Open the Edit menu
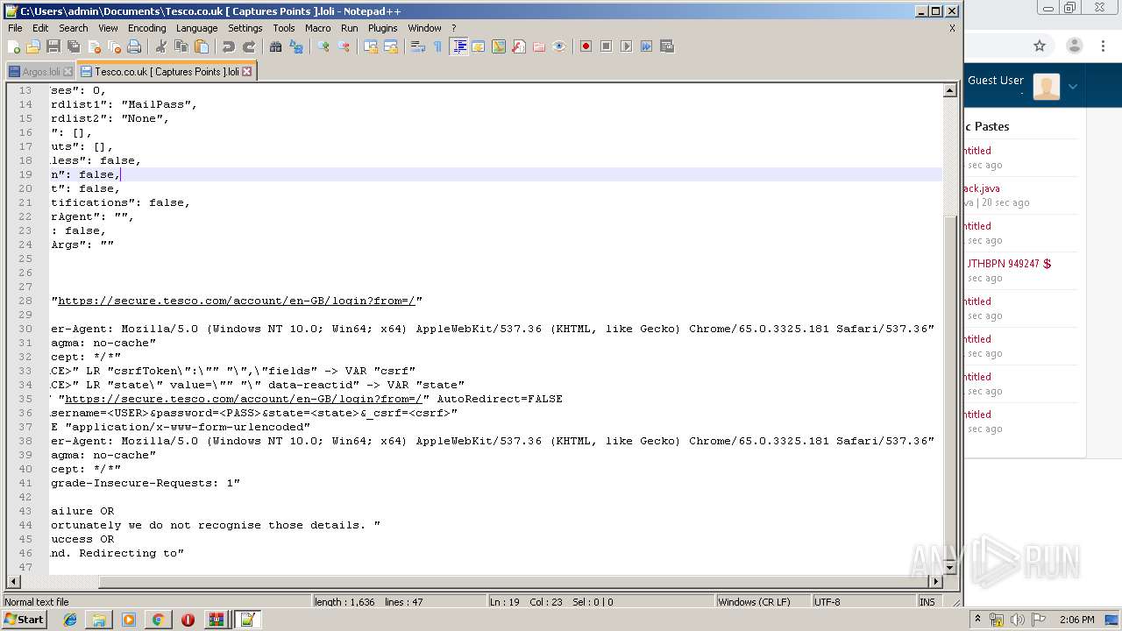This screenshot has width=1122, height=631. [40, 28]
